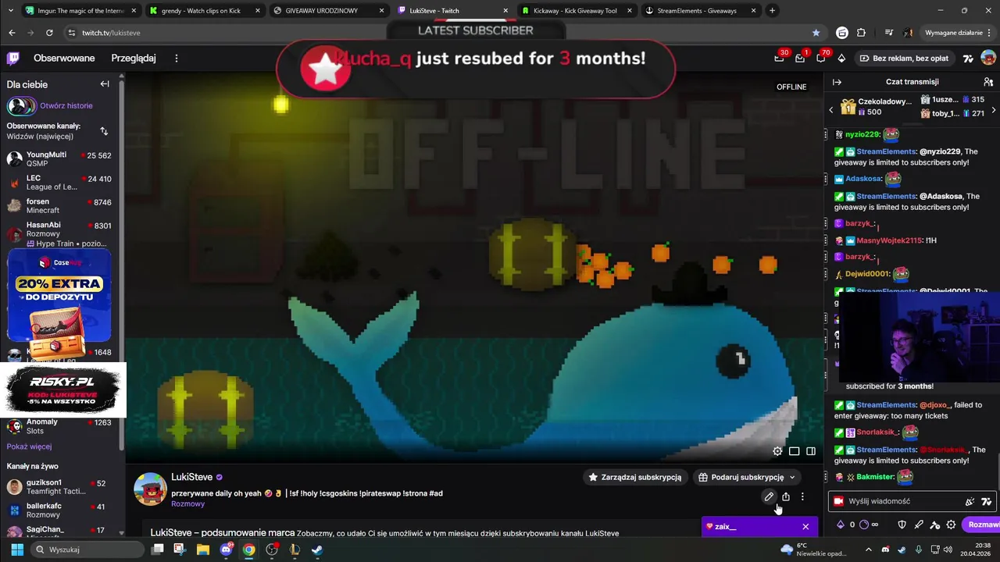Open chat settings gear icon
The height and width of the screenshot is (562, 1000).
pyautogui.click(x=951, y=525)
